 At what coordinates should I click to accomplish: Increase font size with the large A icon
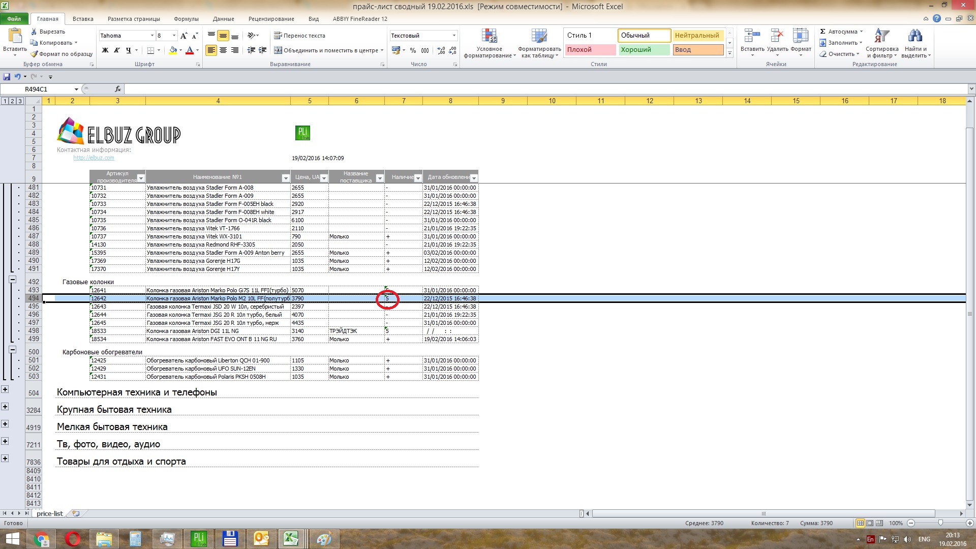tap(184, 36)
